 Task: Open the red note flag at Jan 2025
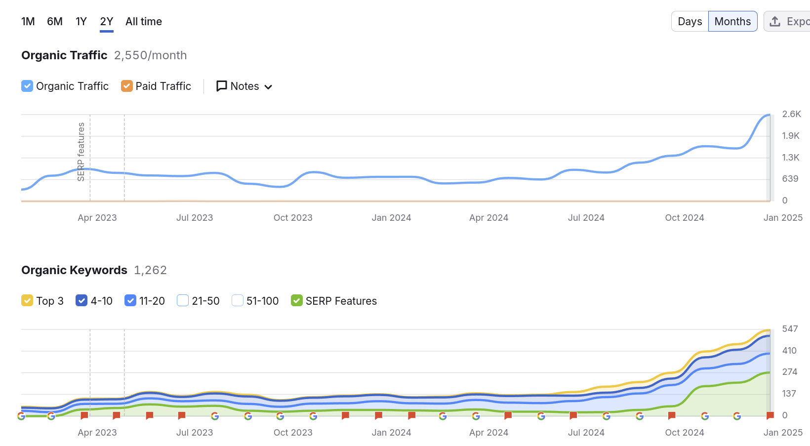769,416
